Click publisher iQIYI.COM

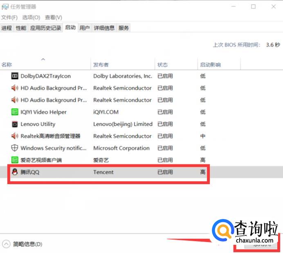click(x=106, y=112)
